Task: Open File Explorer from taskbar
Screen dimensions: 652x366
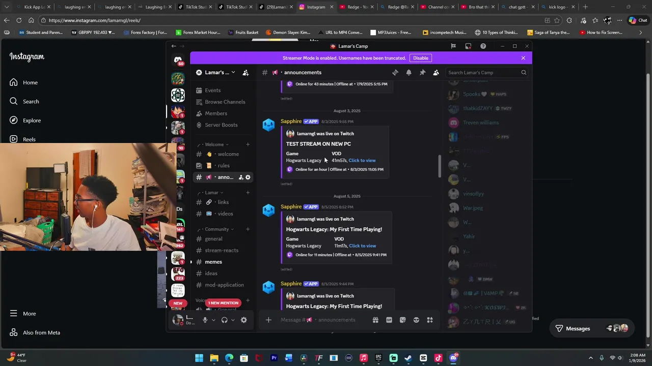Action: click(x=214, y=358)
